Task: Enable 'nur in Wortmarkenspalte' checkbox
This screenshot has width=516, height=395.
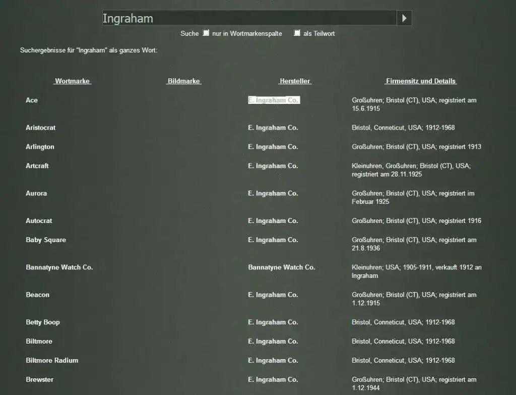Action: click(206, 33)
